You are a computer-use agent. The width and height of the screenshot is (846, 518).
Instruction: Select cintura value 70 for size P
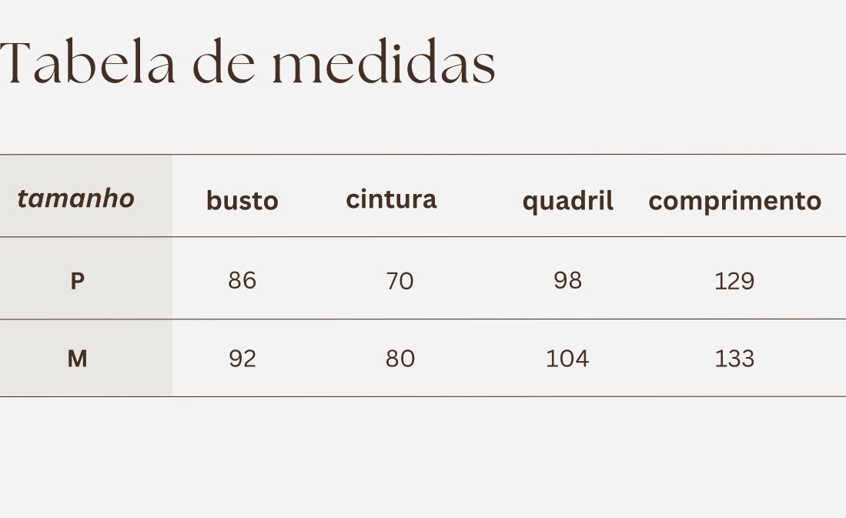pos(400,282)
